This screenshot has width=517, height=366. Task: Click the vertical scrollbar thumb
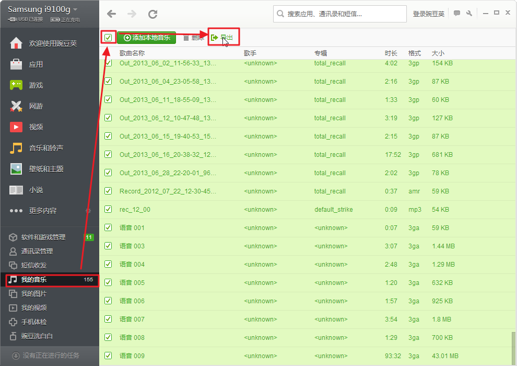(514, 349)
